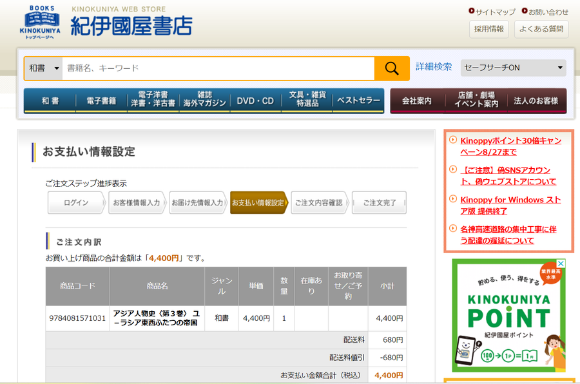The height and width of the screenshot is (384, 580).
Task: Select the ベストセラー navigation tab
Action: click(x=358, y=101)
